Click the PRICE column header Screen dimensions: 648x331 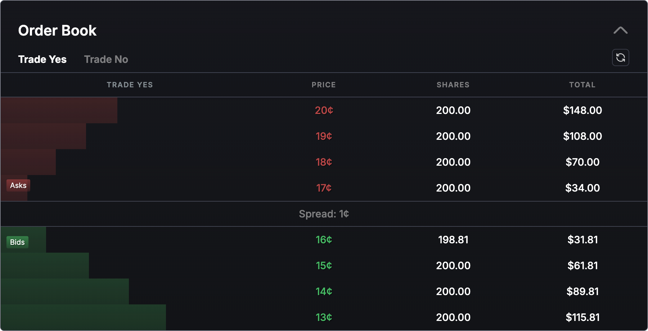323,85
